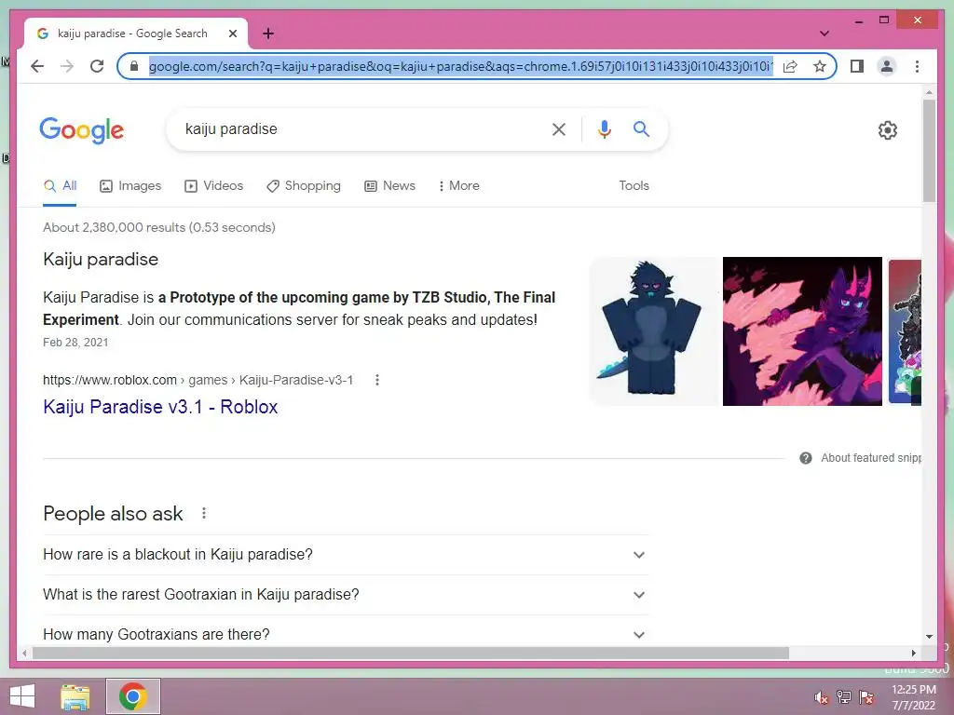View site information via lock icon
This screenshot has width=954, height=715.
tap(134, 66)
